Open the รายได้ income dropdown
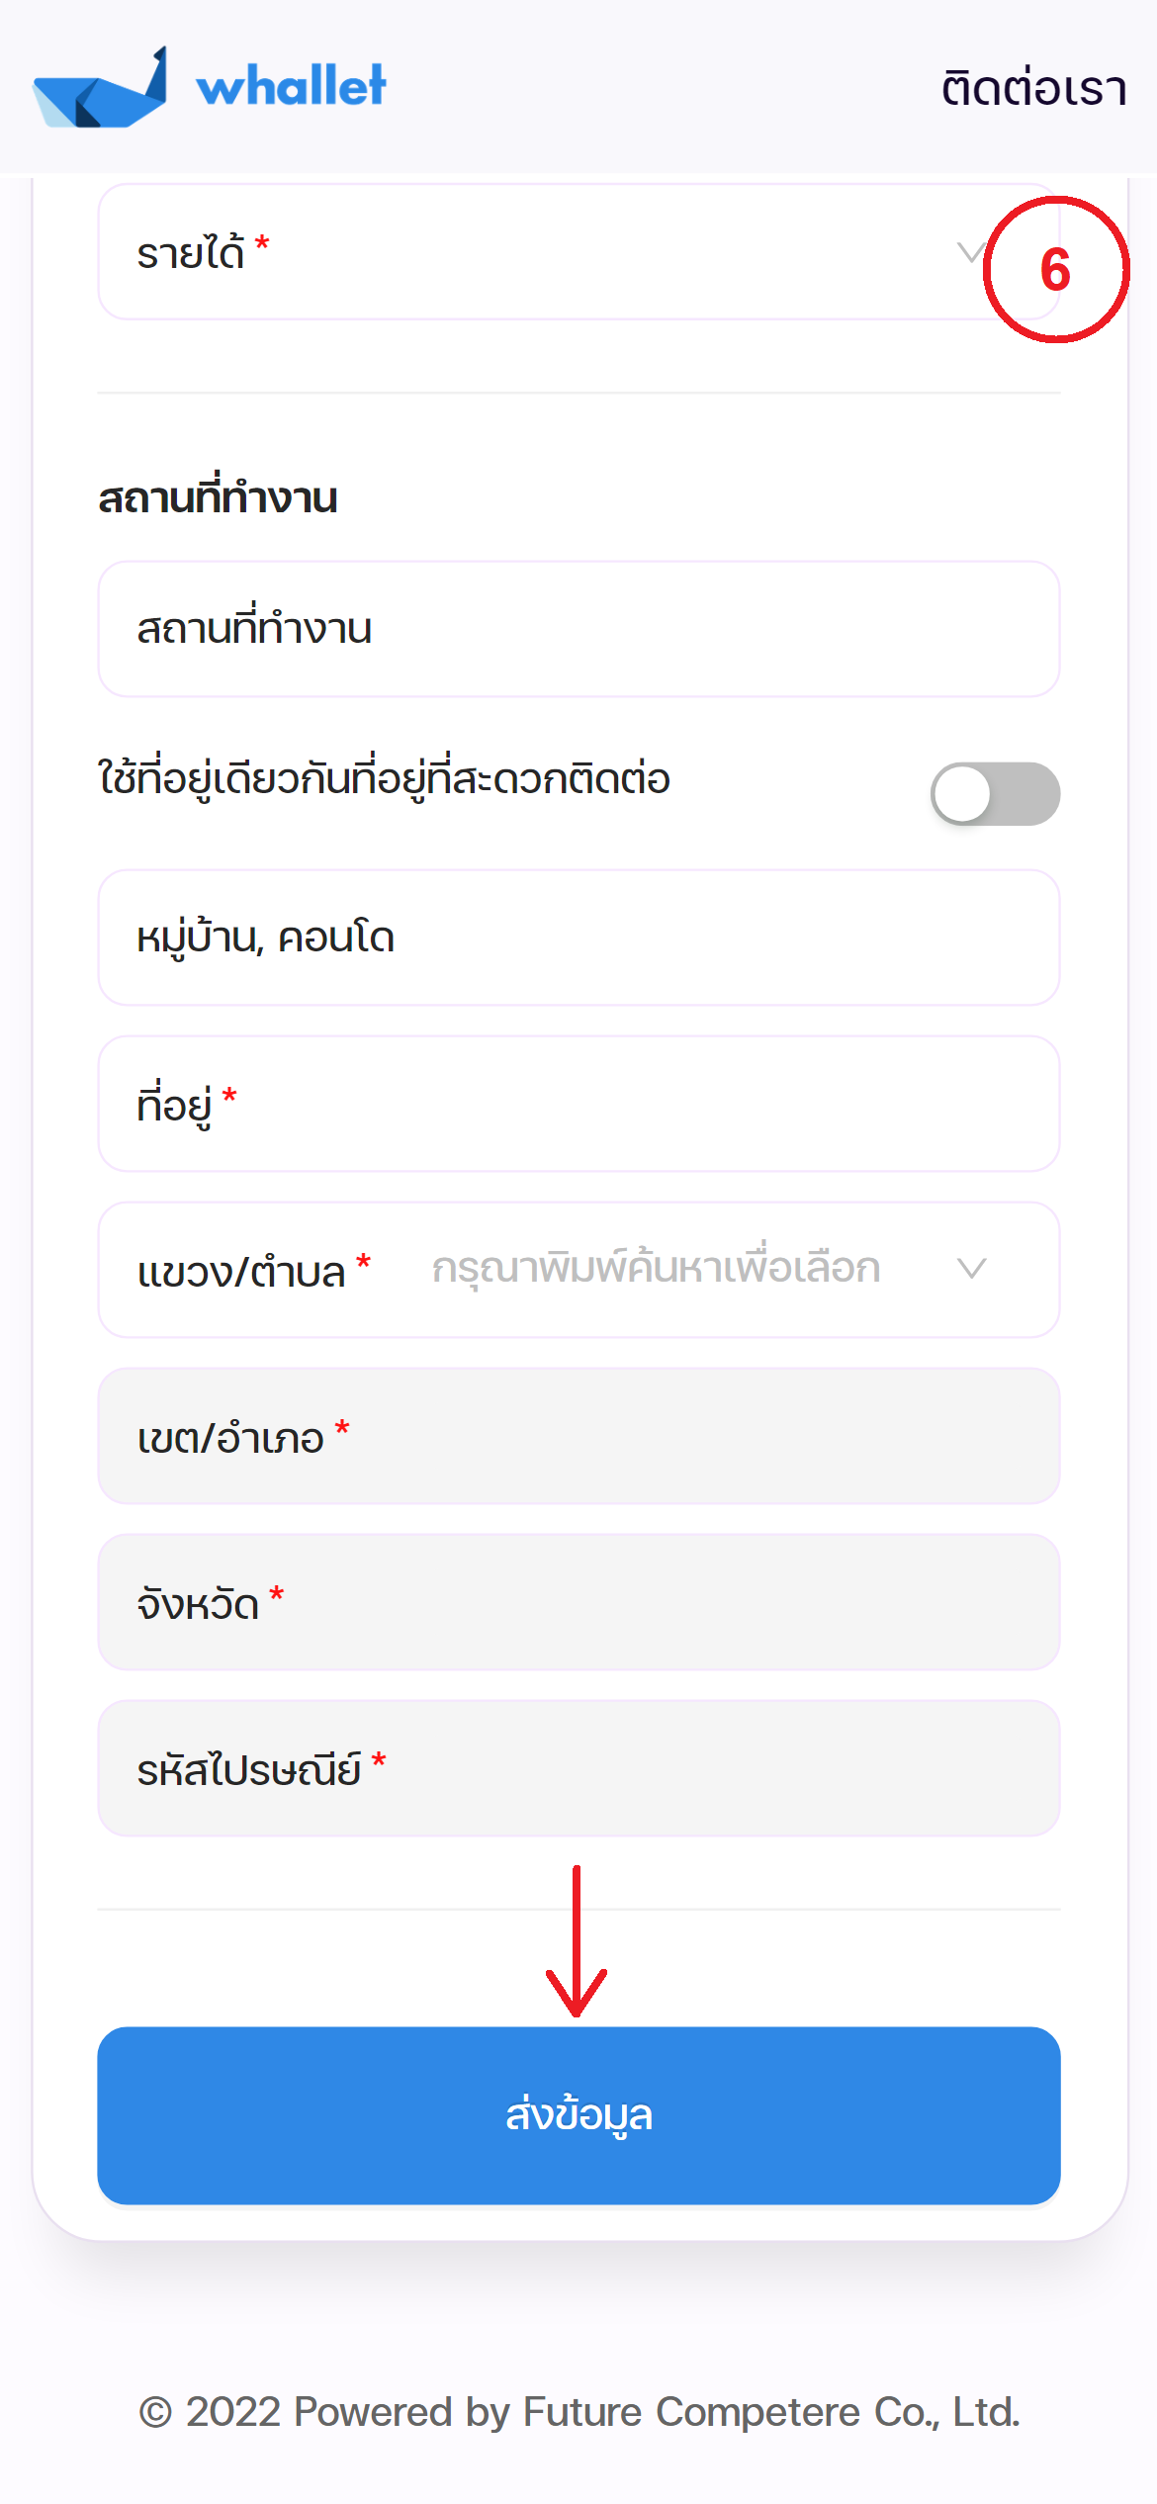Viewport: 1157px width, 2504px height. 534,253
